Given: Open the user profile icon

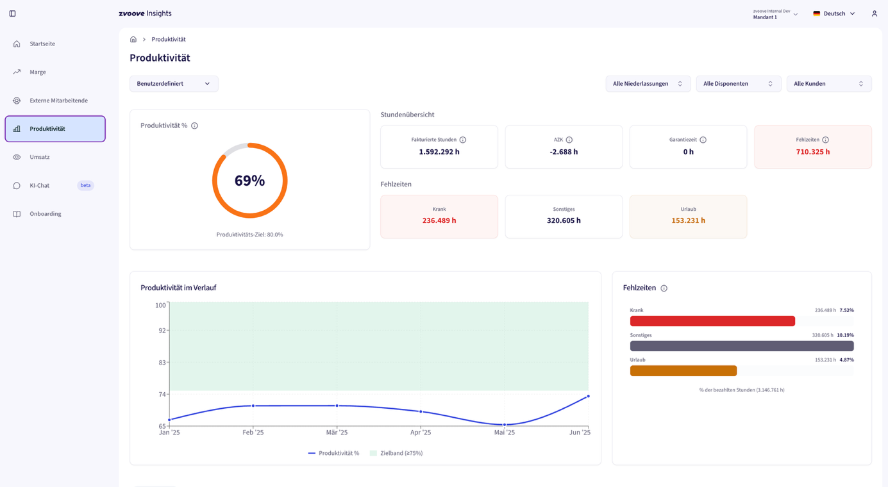Looking at the screenshot, I should tap(874, 13).
